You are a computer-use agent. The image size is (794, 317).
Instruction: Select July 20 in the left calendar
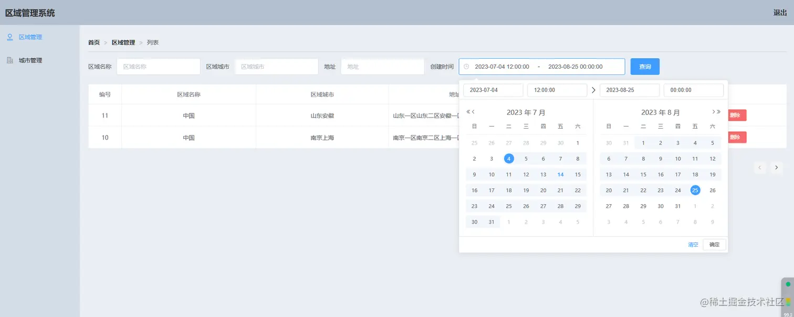(x=543, y=191)
